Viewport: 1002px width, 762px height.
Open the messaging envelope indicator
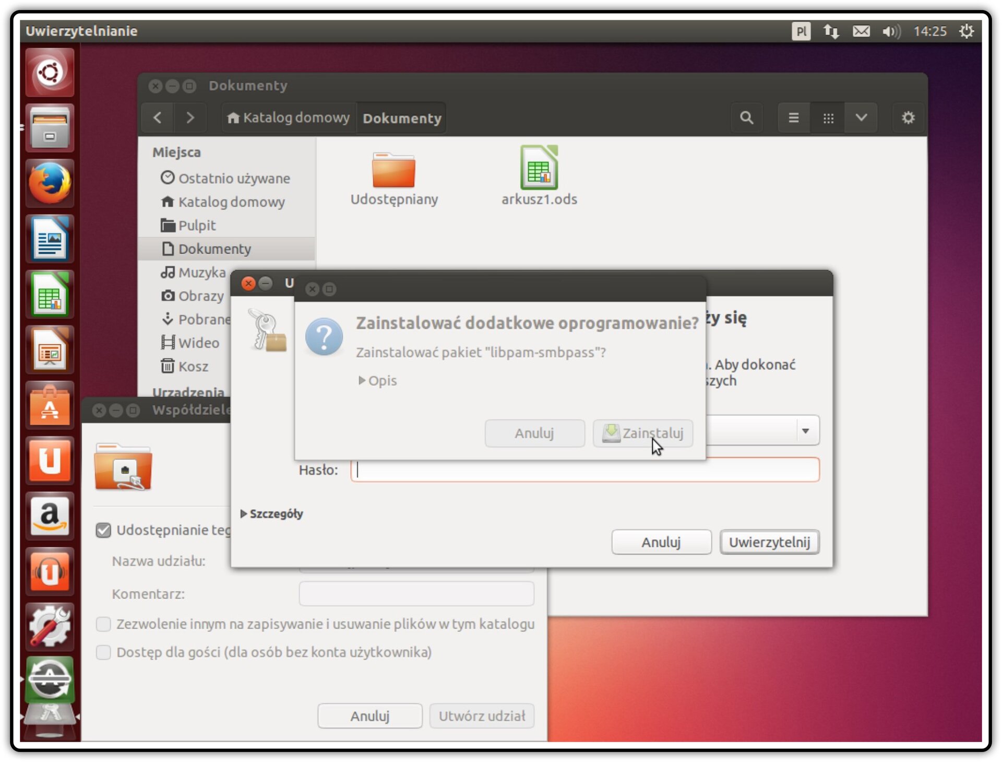coord(861,31)
